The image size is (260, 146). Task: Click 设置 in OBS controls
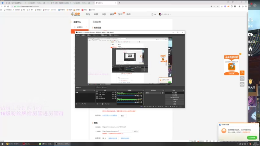click(x=175, y=102)
